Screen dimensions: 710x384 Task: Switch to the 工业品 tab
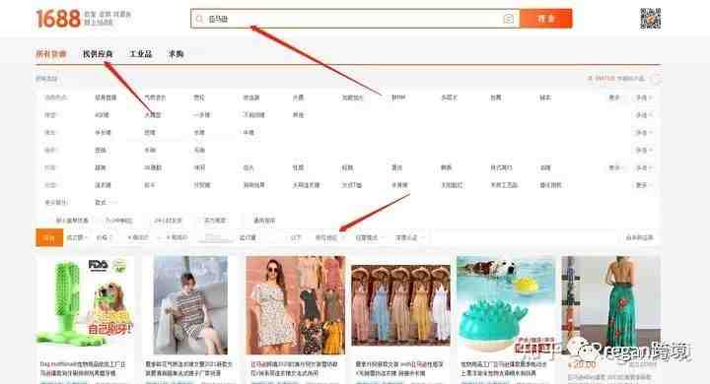click(x=141, y=54)
